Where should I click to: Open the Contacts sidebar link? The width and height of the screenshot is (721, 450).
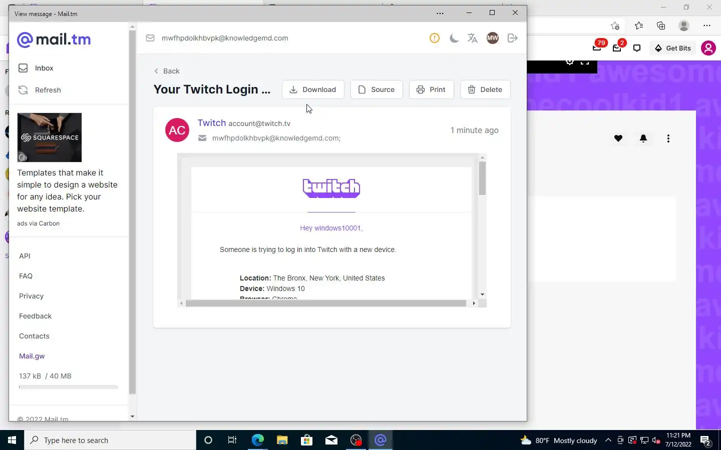point(34,336)
